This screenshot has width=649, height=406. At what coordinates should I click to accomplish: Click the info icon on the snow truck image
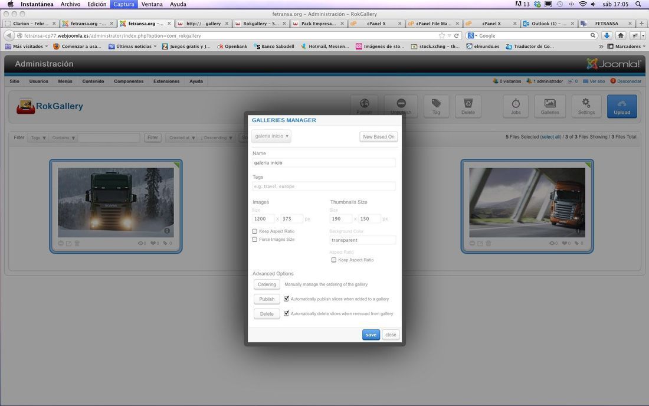167,231
